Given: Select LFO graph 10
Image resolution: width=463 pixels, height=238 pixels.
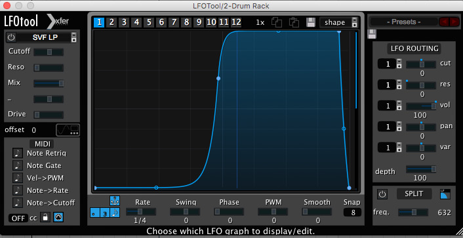Looking at the screenshot, I should [x=211, y=22].
